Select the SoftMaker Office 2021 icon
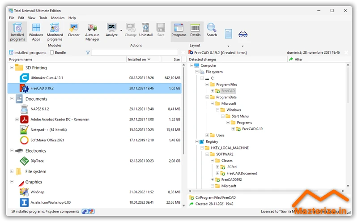The height and width of the screenshot is (222, 358). [24, 140]
